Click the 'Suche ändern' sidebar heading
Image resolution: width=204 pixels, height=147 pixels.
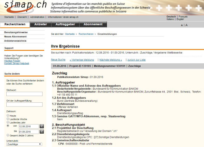click(12, 74)
